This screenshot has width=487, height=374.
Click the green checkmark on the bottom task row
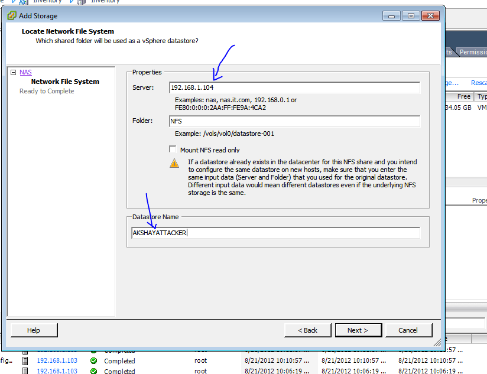click(x=93, y=371)
